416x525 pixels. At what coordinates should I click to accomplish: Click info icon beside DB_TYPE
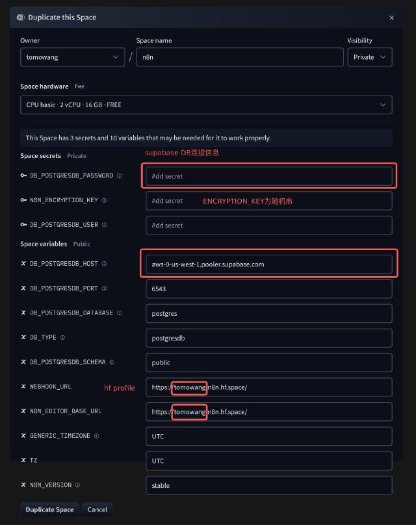point(62,338)
